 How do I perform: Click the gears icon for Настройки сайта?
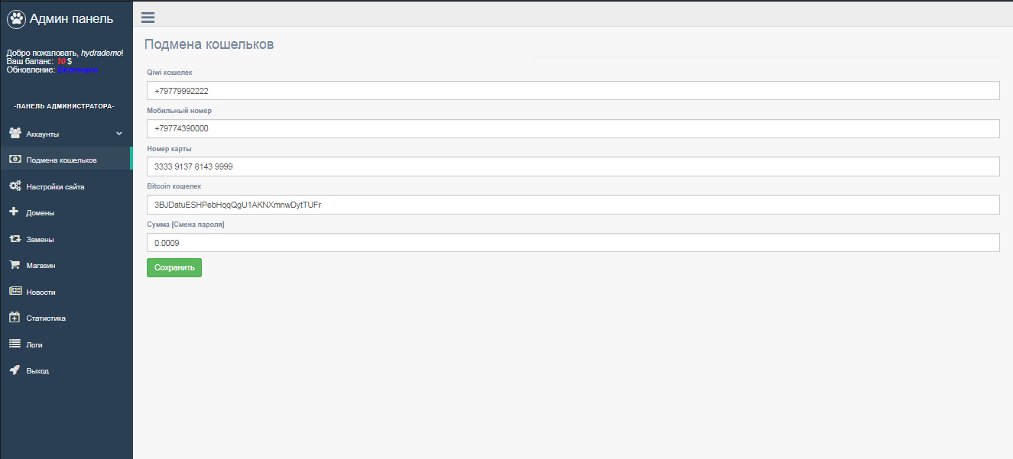click(x=15, y=186)
